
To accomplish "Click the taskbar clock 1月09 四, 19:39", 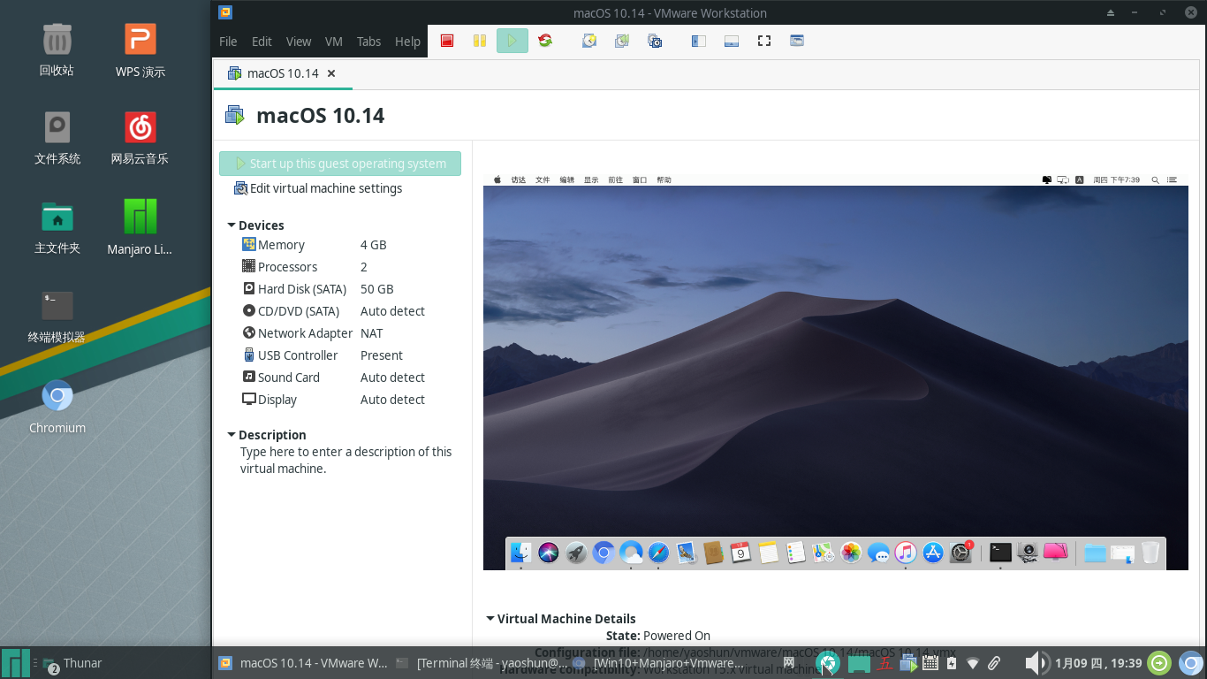I will [1098, 663].
